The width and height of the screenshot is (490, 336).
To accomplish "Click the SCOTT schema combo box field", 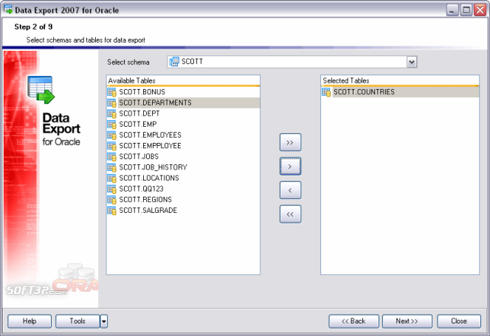I will coord(292,62).
